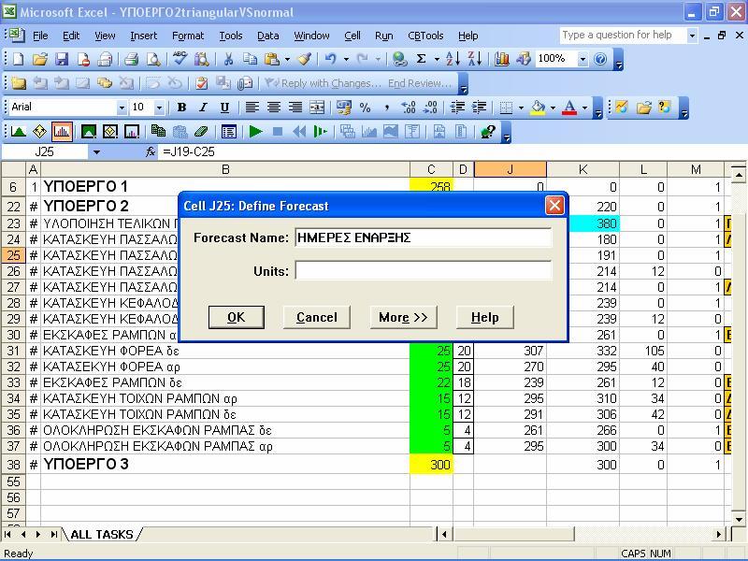The height and width of the screenshot is (561, 748).
Task: Open Run Preferences icon
Action: [x=229, y=132]
